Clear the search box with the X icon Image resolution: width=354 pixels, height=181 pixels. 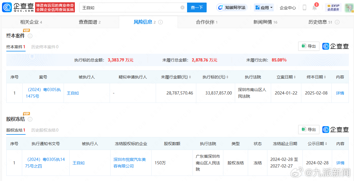[x=182, y=7]
